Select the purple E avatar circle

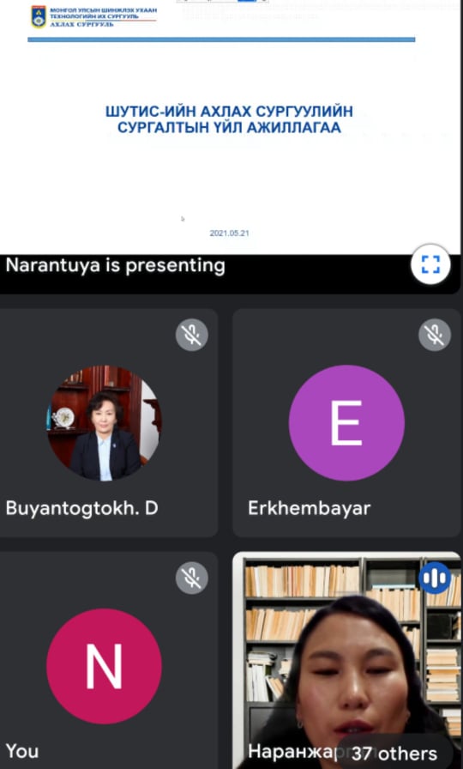click(x=346, y=423)
